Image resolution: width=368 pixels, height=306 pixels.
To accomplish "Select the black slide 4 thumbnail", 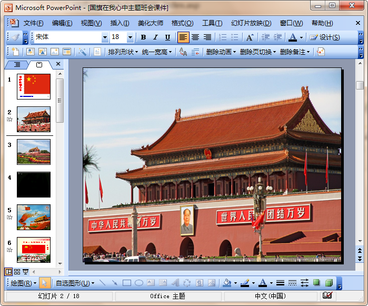I will click(x=34, y=184).
